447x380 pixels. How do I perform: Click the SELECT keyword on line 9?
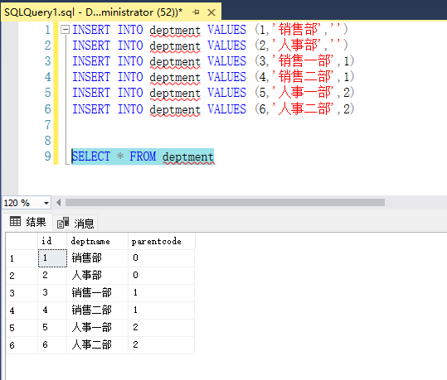(91, 156)
